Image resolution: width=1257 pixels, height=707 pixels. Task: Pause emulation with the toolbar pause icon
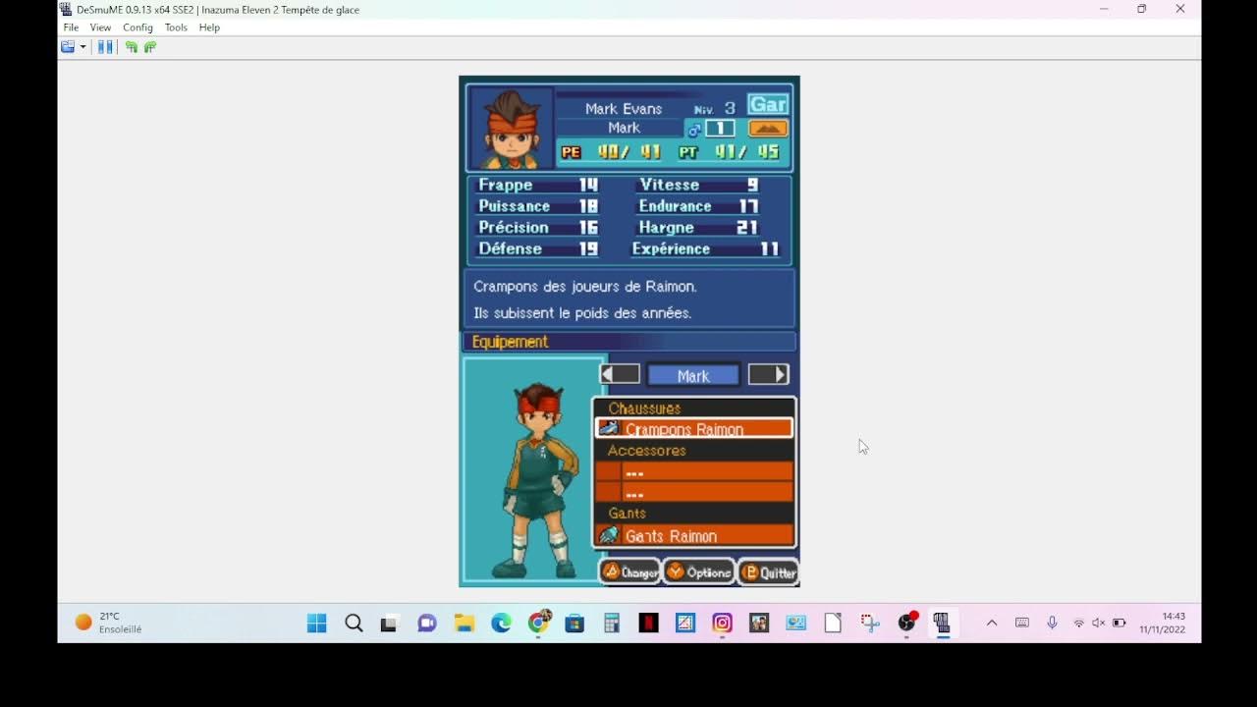pyautogui.click(x=105, y=47)
